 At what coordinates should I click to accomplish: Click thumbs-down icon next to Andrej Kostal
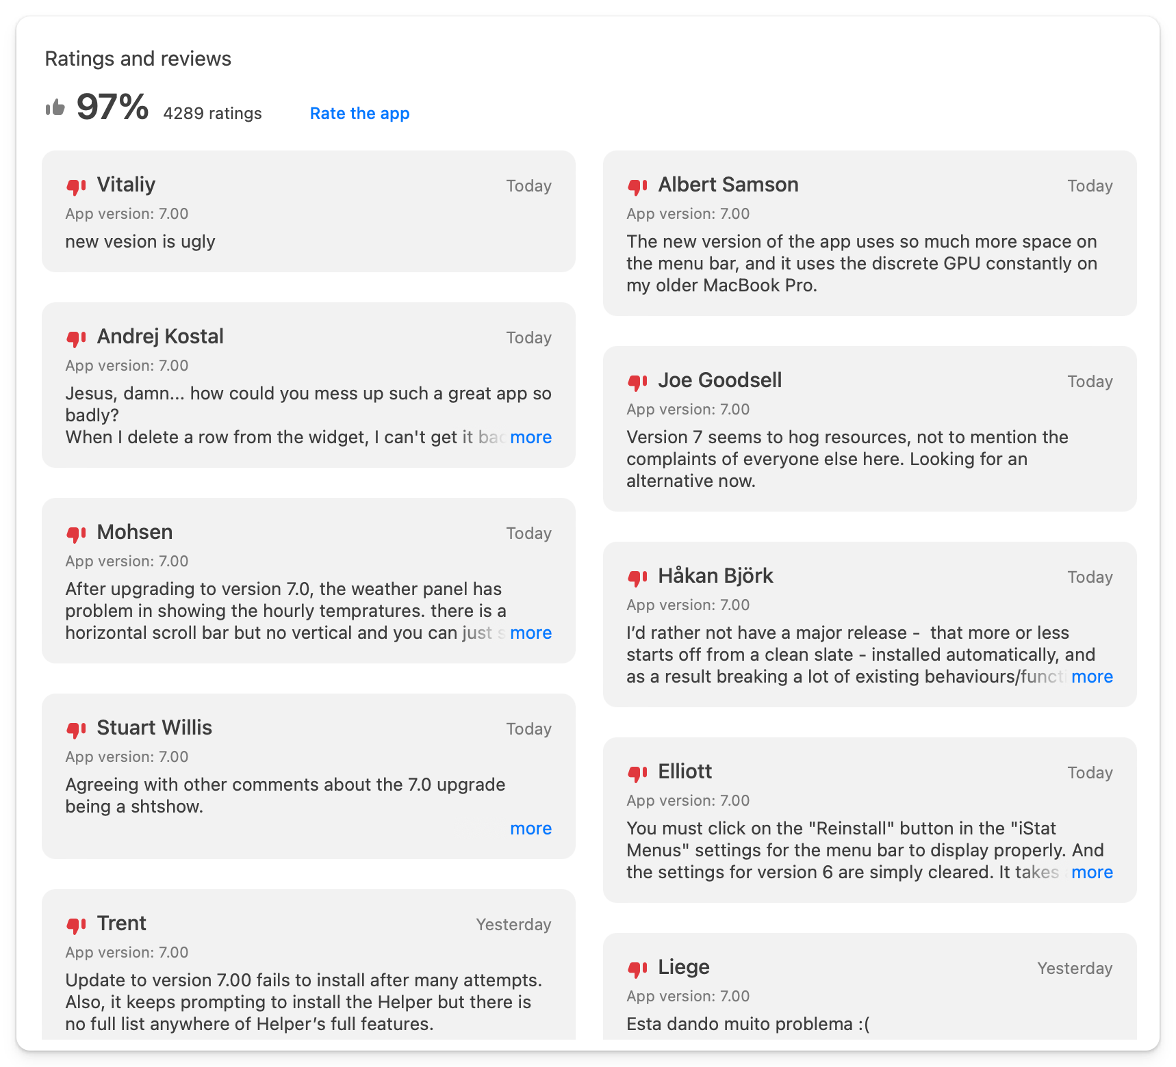point(76,338)
